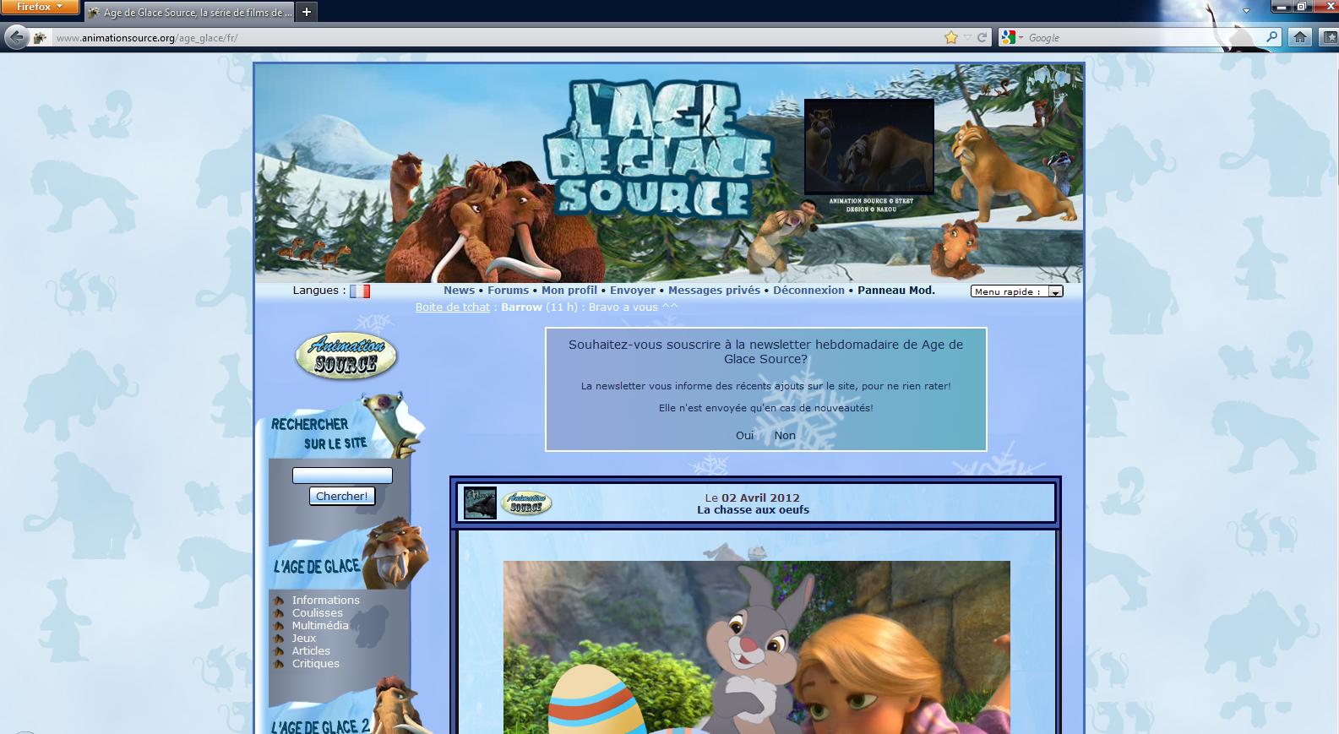Click the small Animation Source badge in news header
The height and width of the screenshot is (734, 1339).
(526, 503)
